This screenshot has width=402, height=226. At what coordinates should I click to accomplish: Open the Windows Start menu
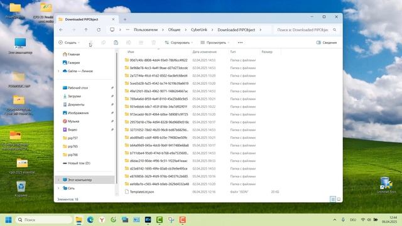tap(8, 220)
